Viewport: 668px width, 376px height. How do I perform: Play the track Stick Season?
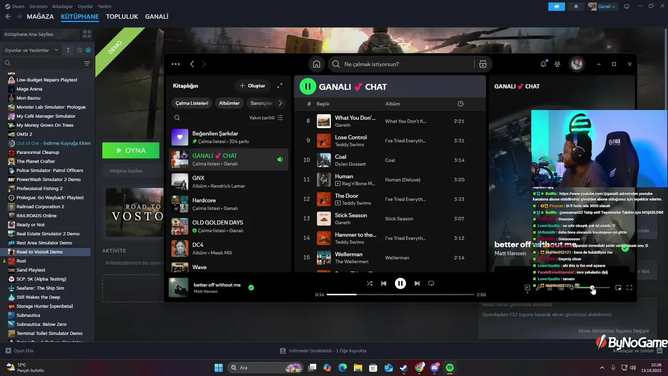tap(390, 219)
